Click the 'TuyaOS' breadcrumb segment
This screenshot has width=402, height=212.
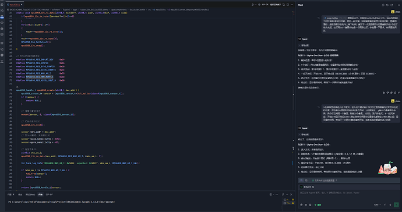[66, 9]
